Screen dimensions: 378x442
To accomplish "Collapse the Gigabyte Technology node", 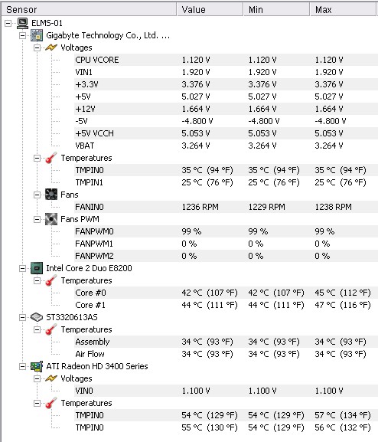I will point(22,35).
